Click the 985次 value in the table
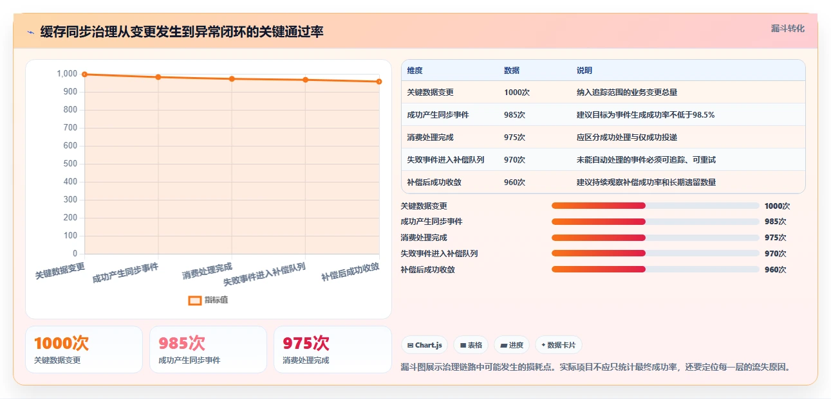This screenshot has height=399, width=831. point(515,115)
